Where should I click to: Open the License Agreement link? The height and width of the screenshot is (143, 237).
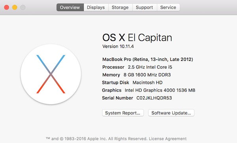167,139
